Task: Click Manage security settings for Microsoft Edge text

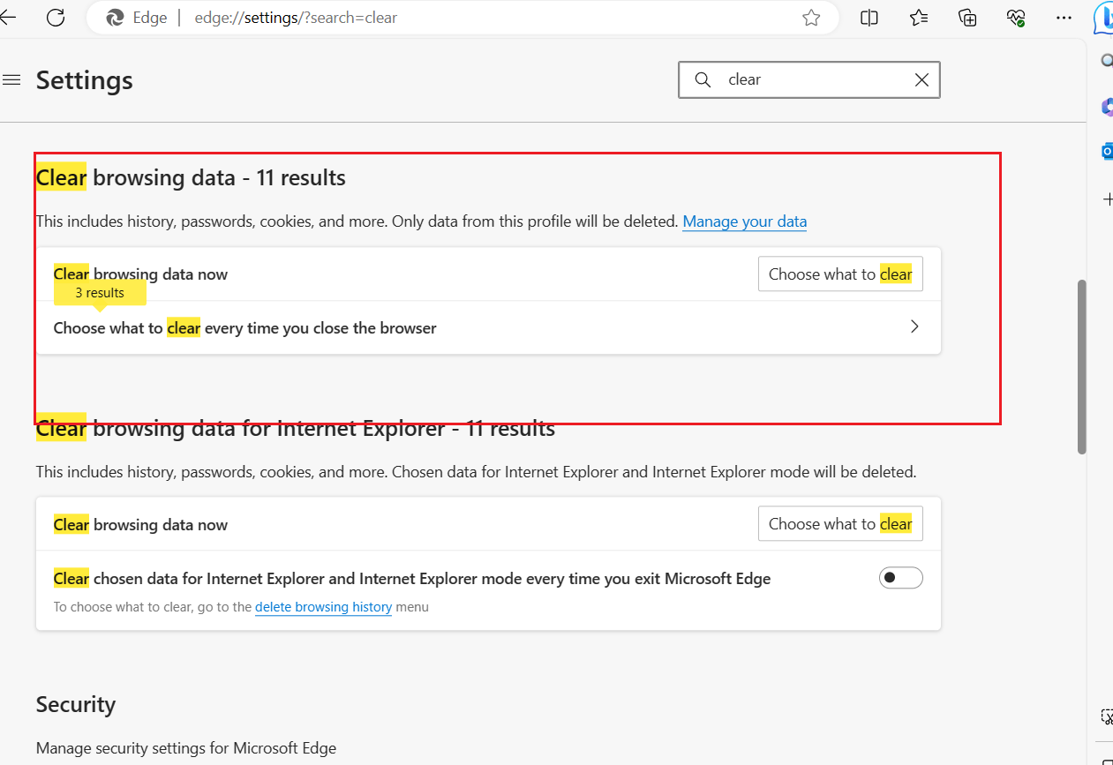Action: click(x=186, y=748)
